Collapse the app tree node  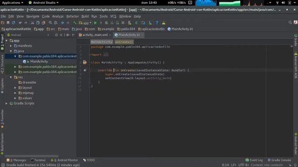pyautogui.click(x=7, y=40)
